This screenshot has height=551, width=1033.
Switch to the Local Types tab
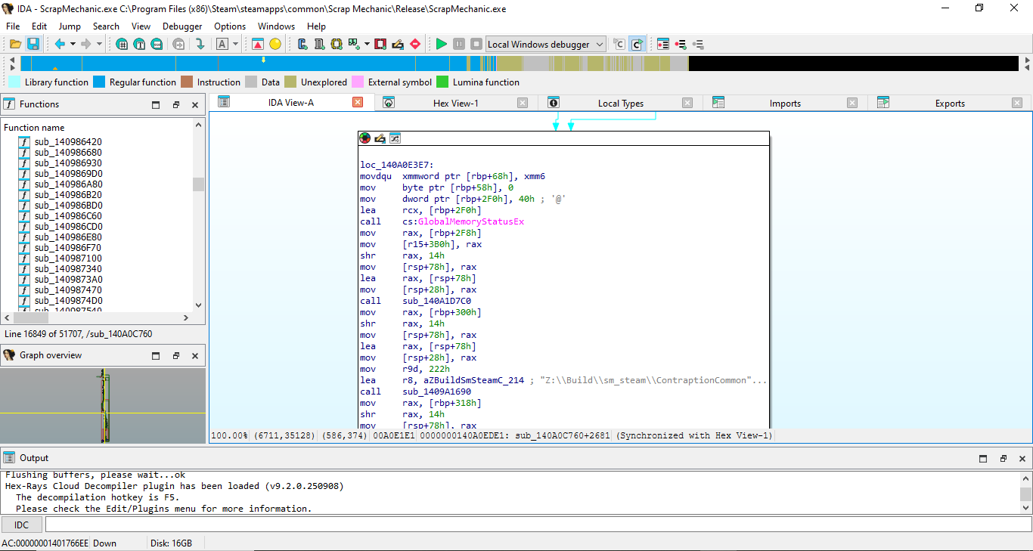point(621,103)
